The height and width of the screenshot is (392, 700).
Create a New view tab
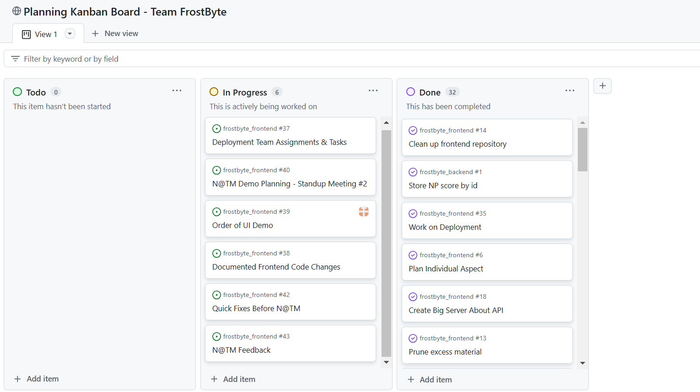click(115, 33)
